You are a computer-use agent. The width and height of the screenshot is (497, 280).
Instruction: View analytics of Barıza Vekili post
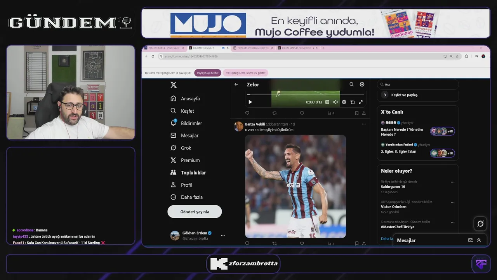point(330,243)
